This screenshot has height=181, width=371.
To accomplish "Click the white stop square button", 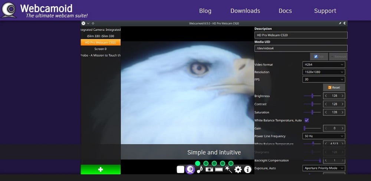I will click(181, 169).
